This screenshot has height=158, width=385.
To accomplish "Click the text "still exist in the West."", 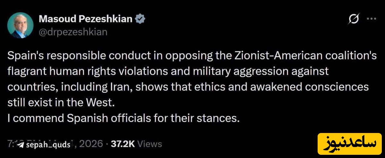I will point(61,103).
